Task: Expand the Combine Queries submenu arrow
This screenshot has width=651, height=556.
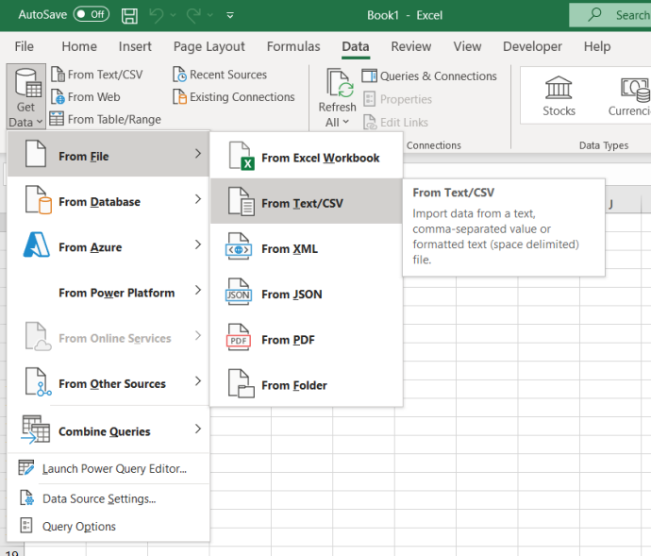Action: tap(198, 429)
